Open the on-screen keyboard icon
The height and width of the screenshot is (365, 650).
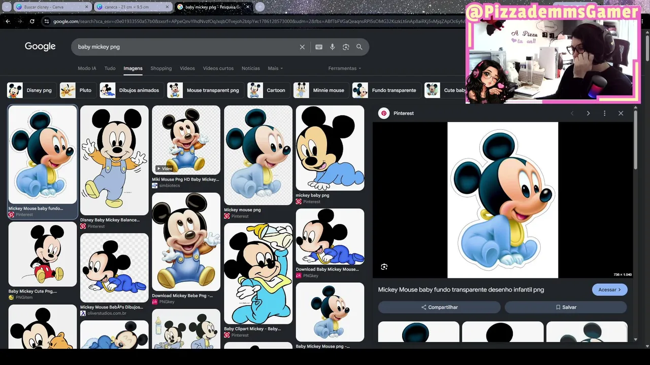(319, 47)
